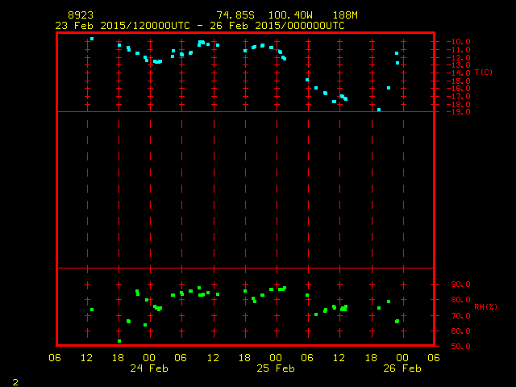Click the latitude value 74.85S
The width and height of the screenshot is (516, 387).
tap(234, 15)
